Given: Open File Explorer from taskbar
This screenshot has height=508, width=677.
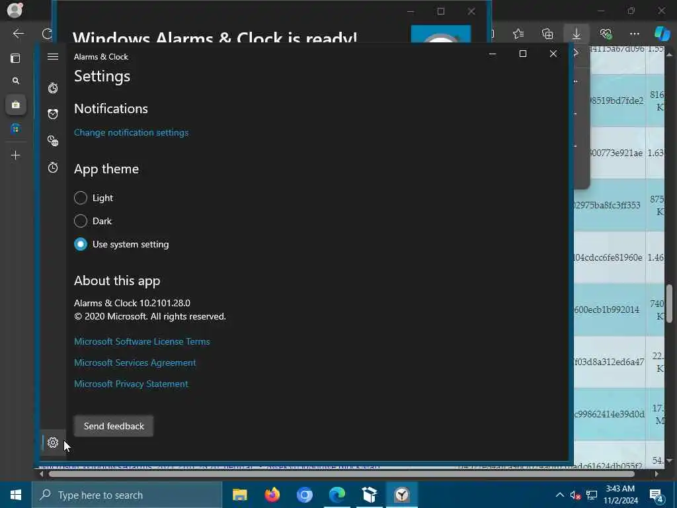Looking at the screenshot, I should [239, 495].
